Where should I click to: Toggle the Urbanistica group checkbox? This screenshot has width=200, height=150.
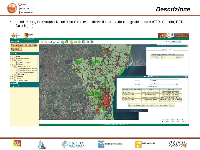tap(12, 65)
